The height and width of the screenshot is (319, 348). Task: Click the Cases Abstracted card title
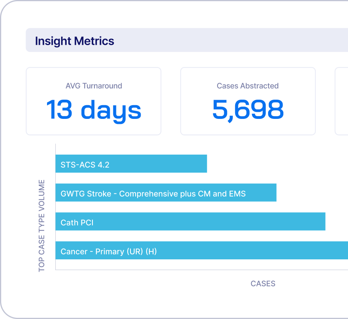pyautogui.click(x=248, y=86)
